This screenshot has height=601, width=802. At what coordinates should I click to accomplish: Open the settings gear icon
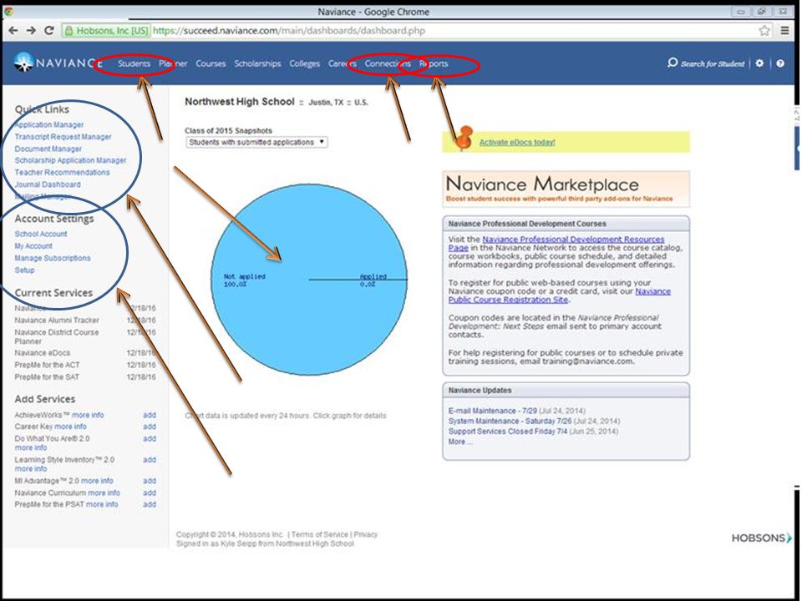click(x=759, y=63)
